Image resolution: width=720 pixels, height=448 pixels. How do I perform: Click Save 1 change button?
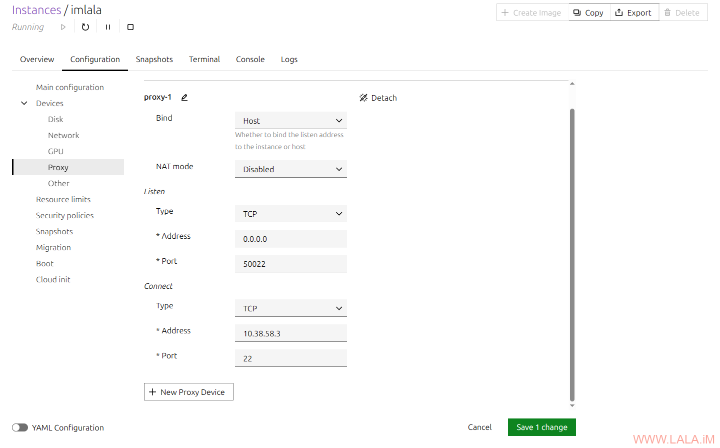pyautogui.click(x=541, y=427)
